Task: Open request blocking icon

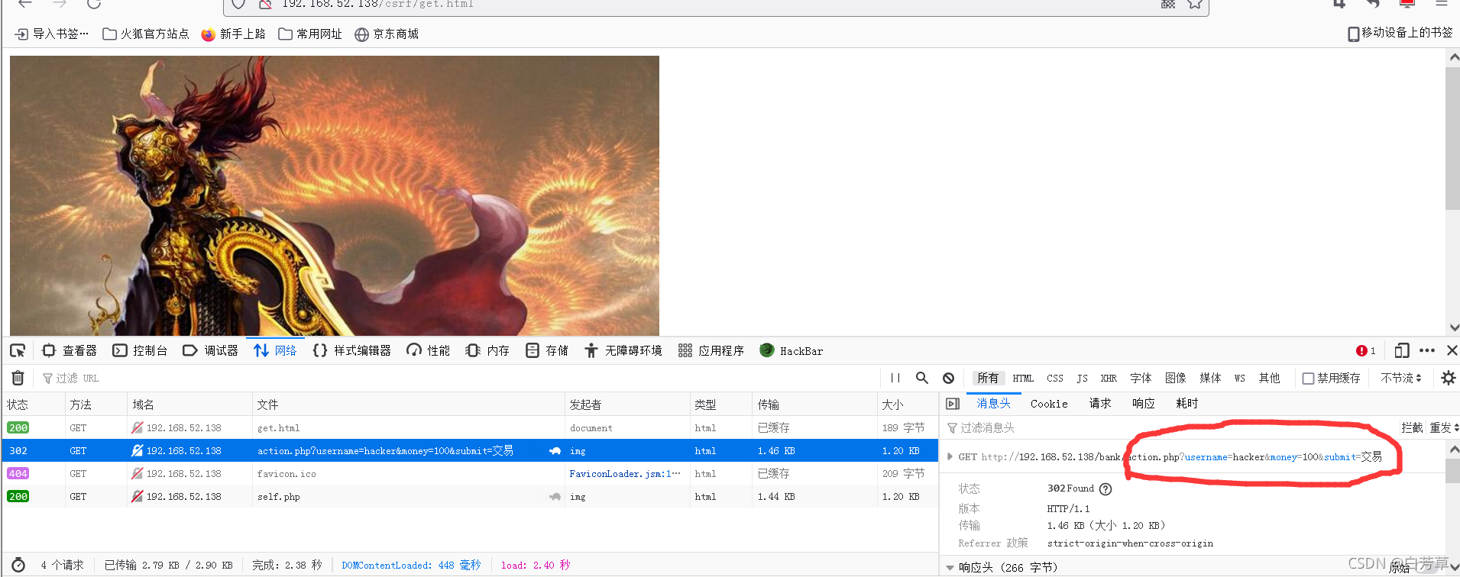Action: [x=948, y=378]
